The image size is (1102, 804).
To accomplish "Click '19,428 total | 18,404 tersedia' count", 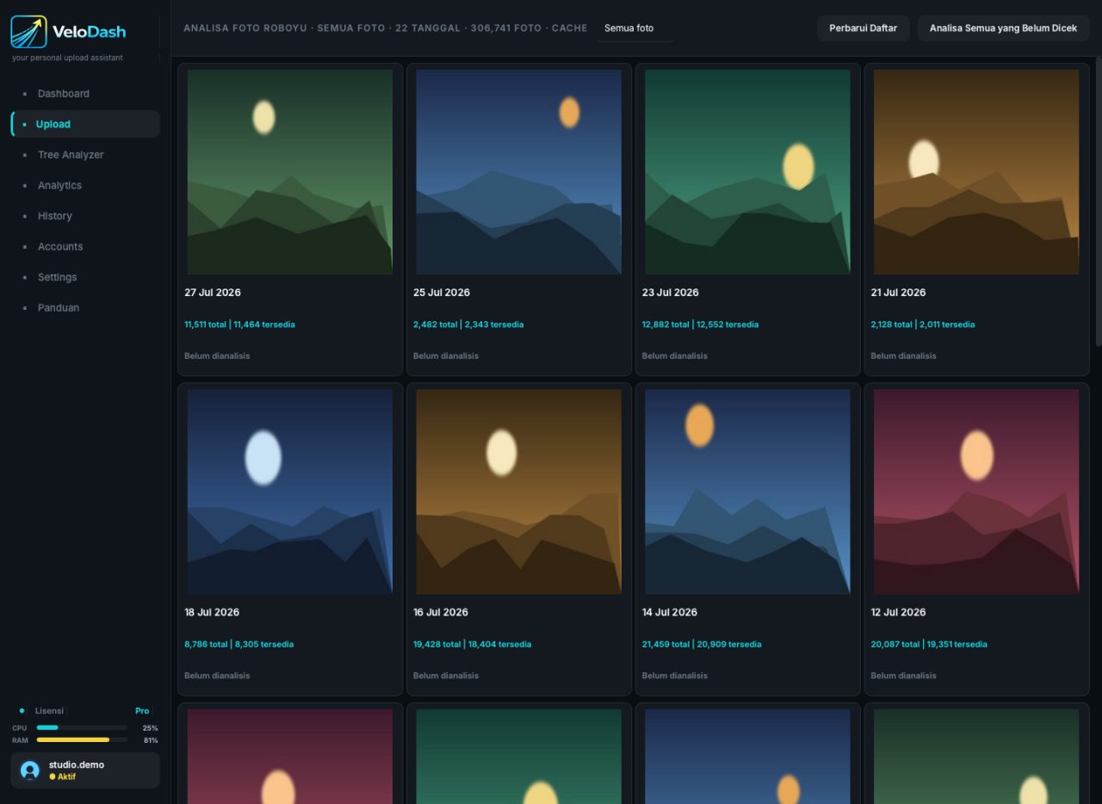I will tap(472, 644).
